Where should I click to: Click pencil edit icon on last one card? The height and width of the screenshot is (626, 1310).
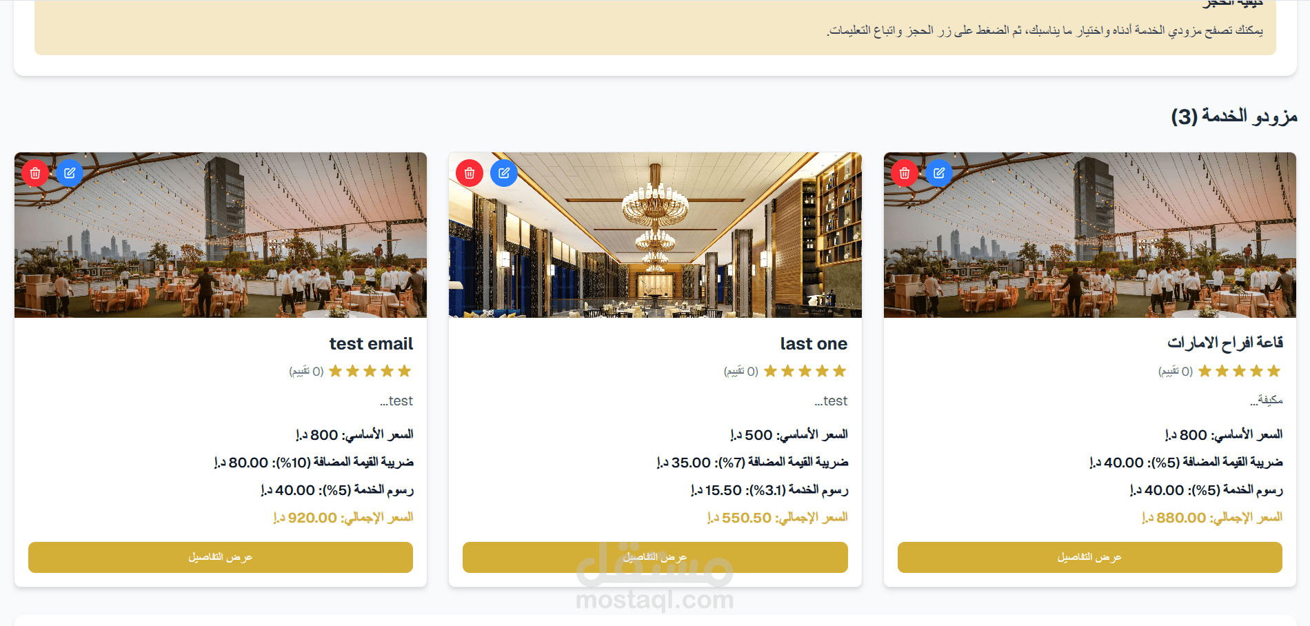pyautogui.click(x=504, y=173)
